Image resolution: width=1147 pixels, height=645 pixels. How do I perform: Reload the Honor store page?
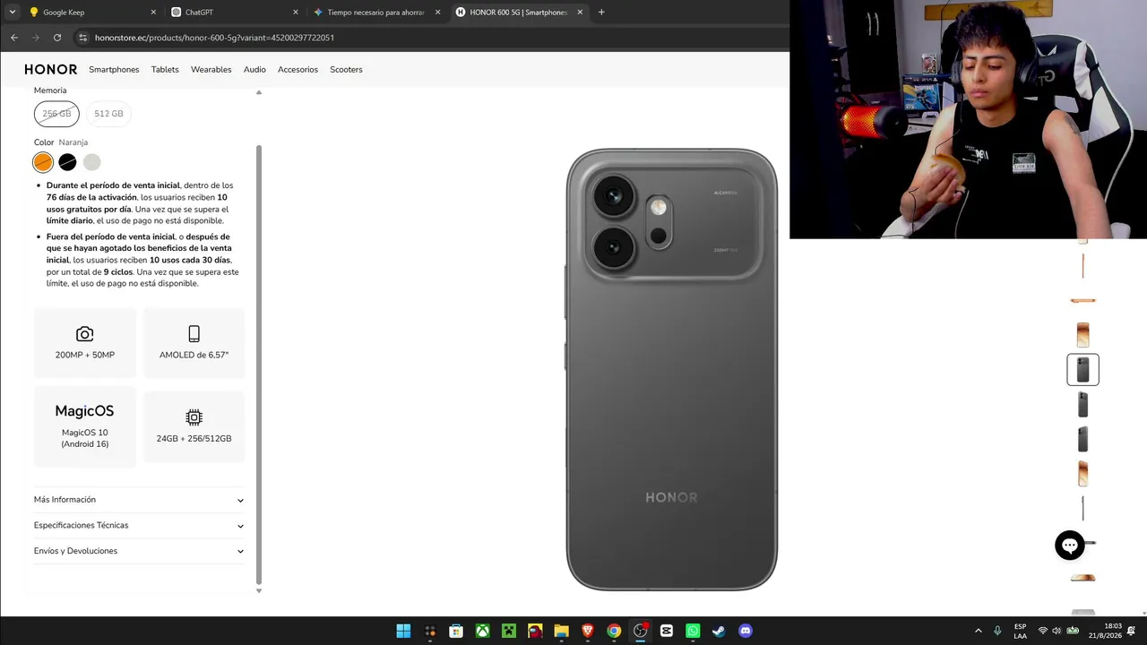[x=57, y=38]
